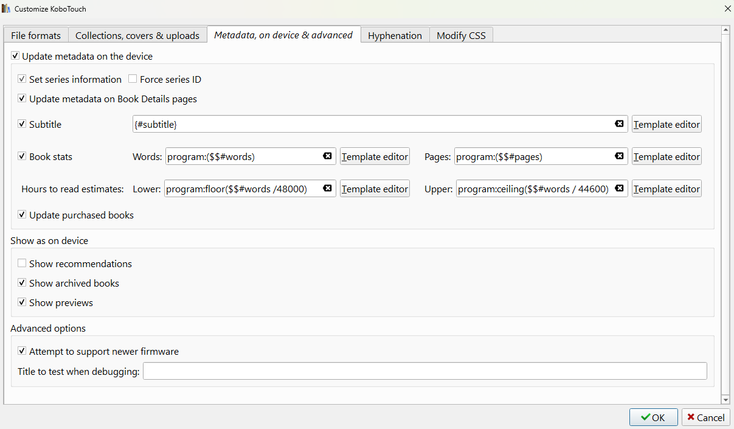Uncheck Show archived books

(23, 283)
